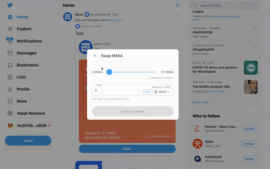Click the MSKB token icon
Screen dimensions: 270x169
tap(156, 92)
